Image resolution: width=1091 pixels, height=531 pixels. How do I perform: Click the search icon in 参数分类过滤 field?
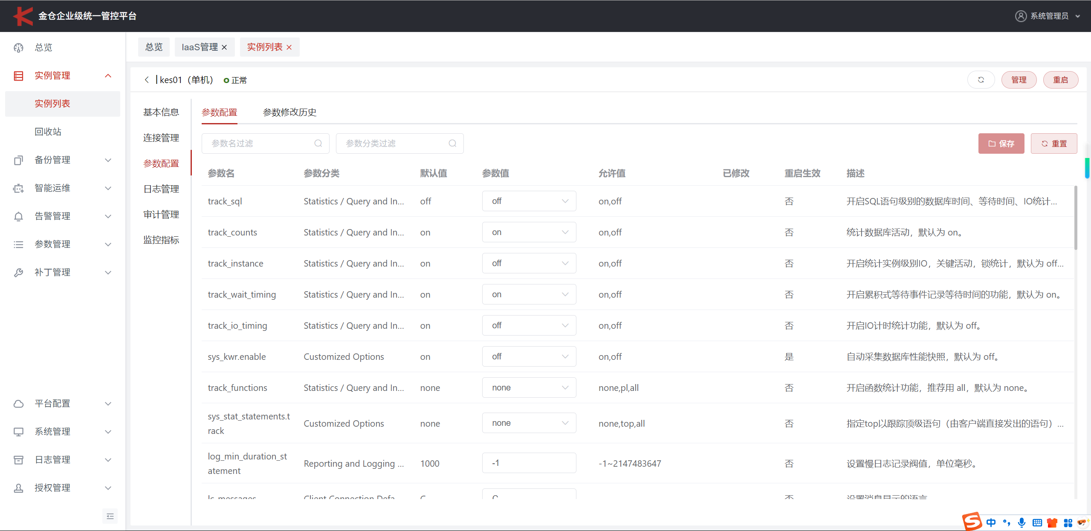click(452, 144)
